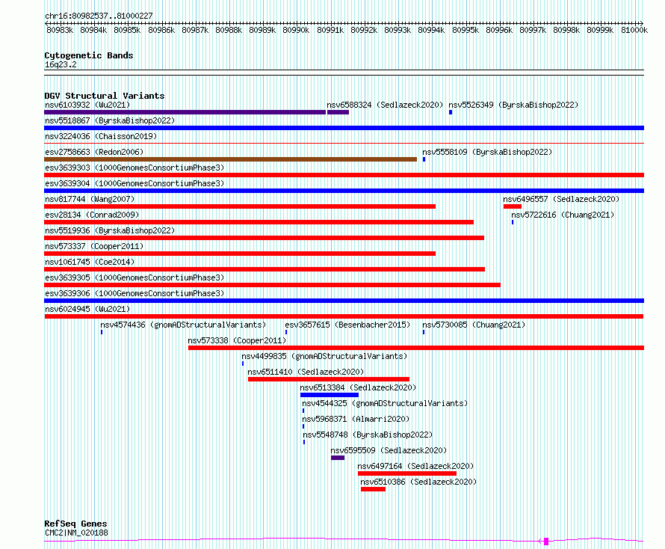This screenshot has height=549, width=665.
Task: Select the nsv6510386 (Sedlazeck2020) red bar
Action: coord(373,489)
